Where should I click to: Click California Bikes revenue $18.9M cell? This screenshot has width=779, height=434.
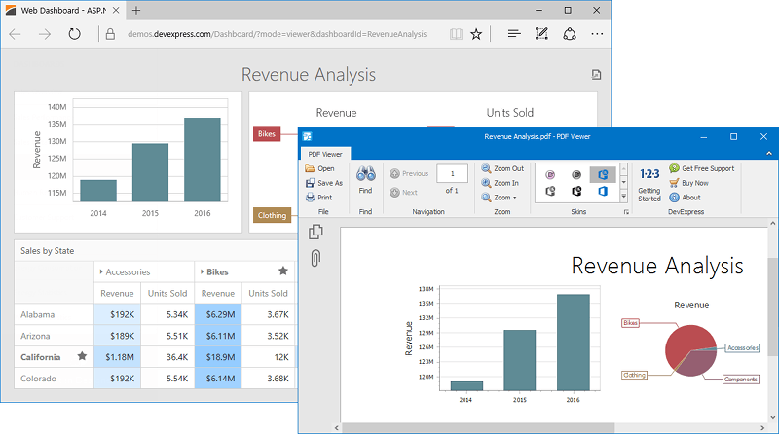pos(218,357)
